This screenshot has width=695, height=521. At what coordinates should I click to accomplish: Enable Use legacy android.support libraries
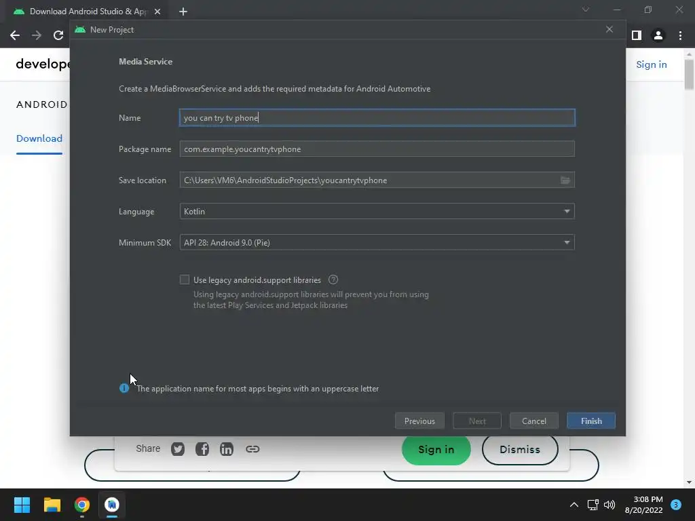185,279
